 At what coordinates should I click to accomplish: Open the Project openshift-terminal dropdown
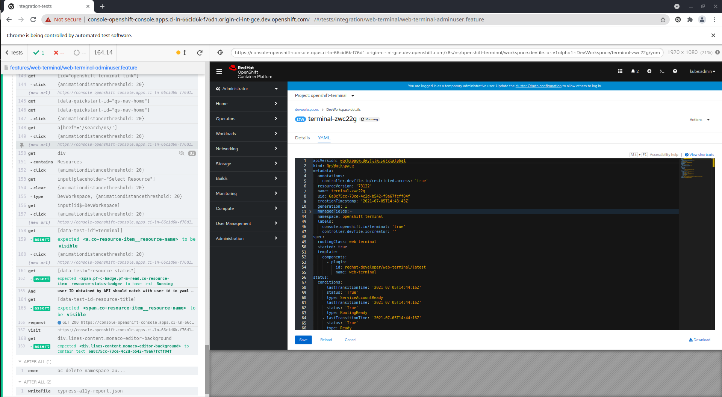click(x=325, y=95)
